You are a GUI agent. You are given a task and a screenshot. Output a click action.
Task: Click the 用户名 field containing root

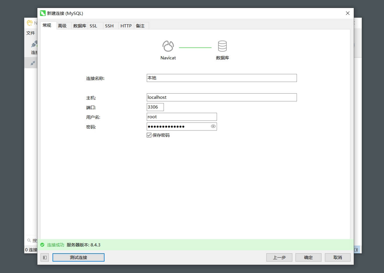pos(182,117)
